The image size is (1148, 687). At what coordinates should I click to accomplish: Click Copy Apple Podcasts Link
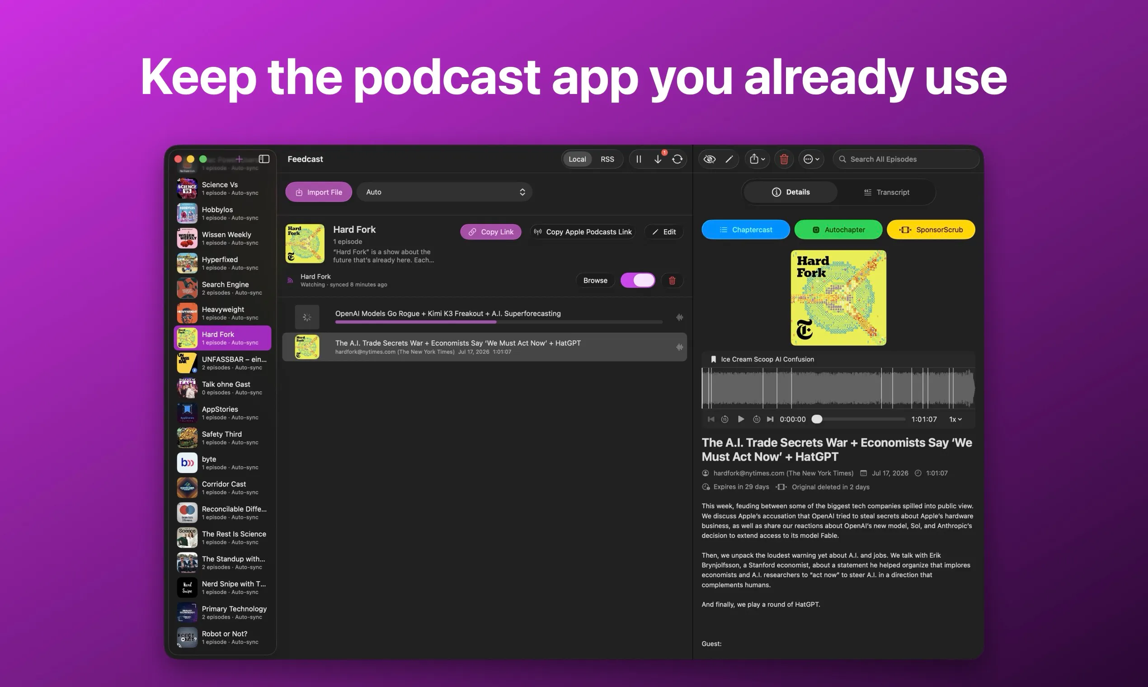pyautogui.click(x=582, y=231)
